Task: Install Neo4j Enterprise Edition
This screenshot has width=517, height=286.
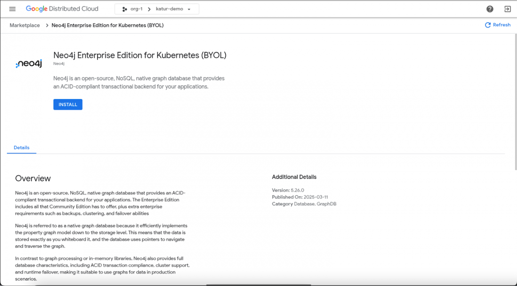Action: pos(68,105)
